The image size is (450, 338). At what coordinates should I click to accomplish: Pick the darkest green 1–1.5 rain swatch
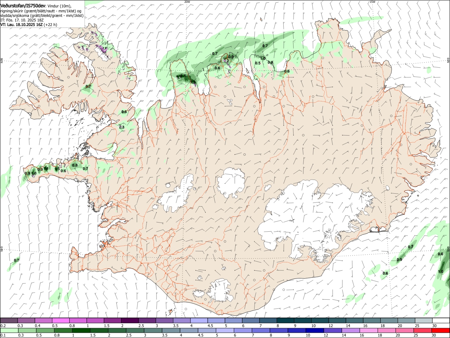[81, 330]
